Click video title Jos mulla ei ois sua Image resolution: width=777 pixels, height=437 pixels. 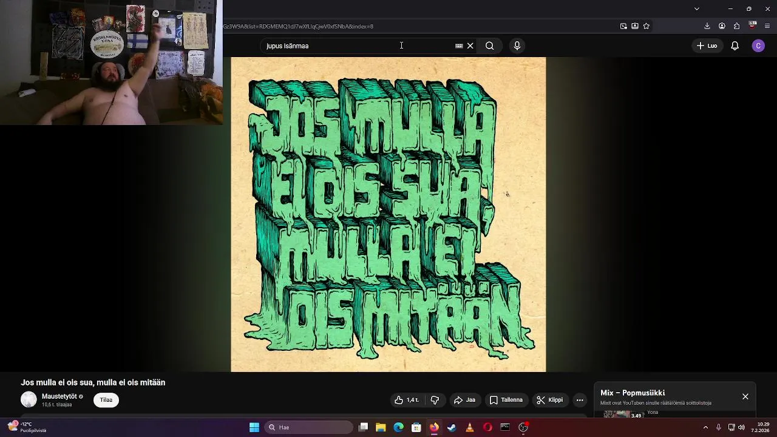pyautogui.click(x=93, y=382)
